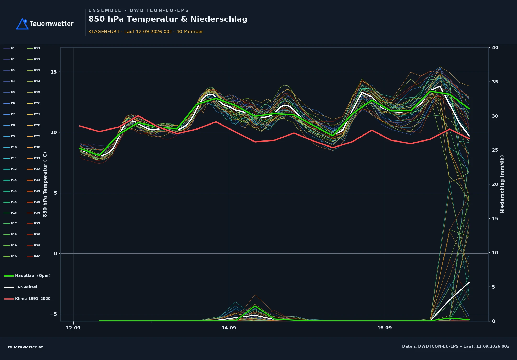The image size is (517, 360).
Task: Click the Tauernwetter mountain logo icon
Action: (x=23, y=24)
